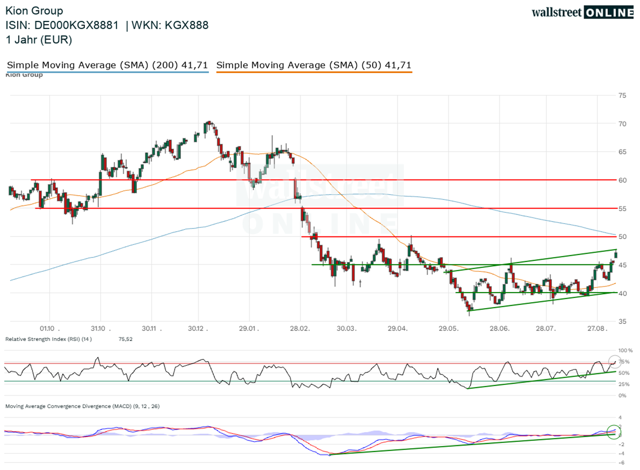Click the 29.04. date axis label
This screenshot has width=640, height=470.
pyautogui.click(x=397, y=328)
